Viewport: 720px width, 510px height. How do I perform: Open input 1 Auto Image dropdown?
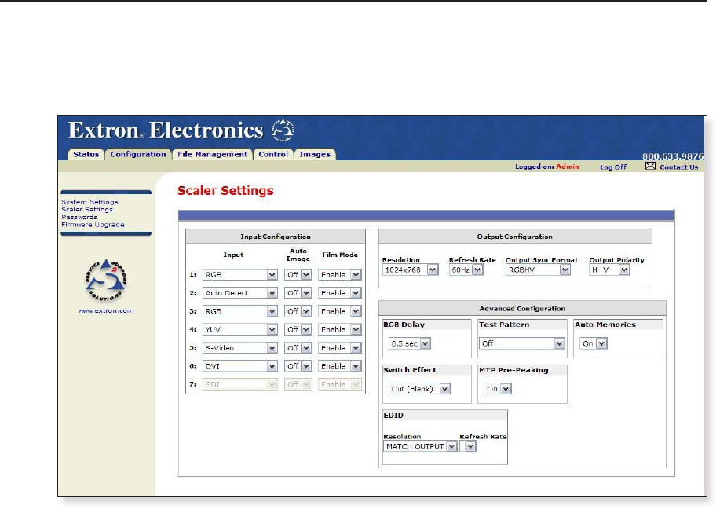298,275
